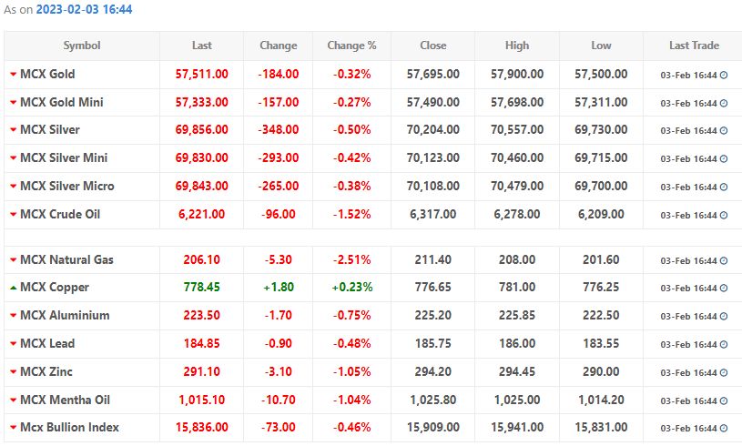Click the clock icon in MCX Silver row
The height and width of the screenshot is (446, 742).
[x=724, y=131]
